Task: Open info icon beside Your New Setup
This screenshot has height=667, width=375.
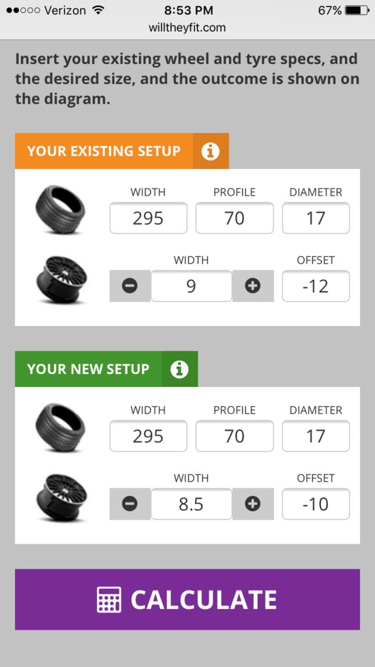Action: (x=179, y=369)
